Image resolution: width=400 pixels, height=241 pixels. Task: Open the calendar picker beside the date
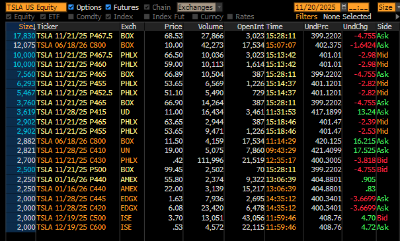tap(344, 7)
